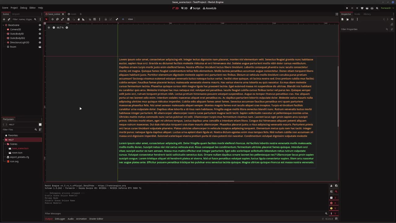Image resolution: width=396 pixels, height=223 pixels.
Task: Create a new resource in Inspector
Action: [342, 19]
